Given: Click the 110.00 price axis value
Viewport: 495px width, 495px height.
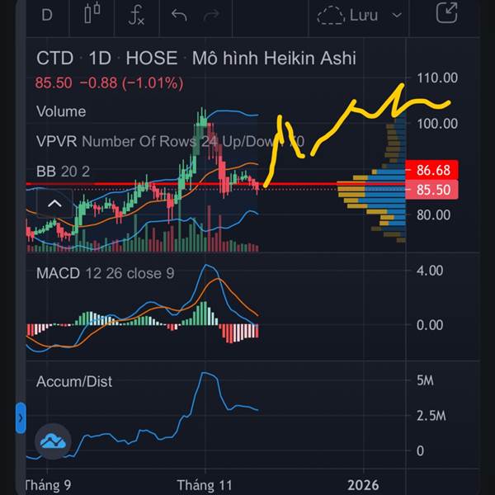Looking at the screenshot, I should (437, 78).
